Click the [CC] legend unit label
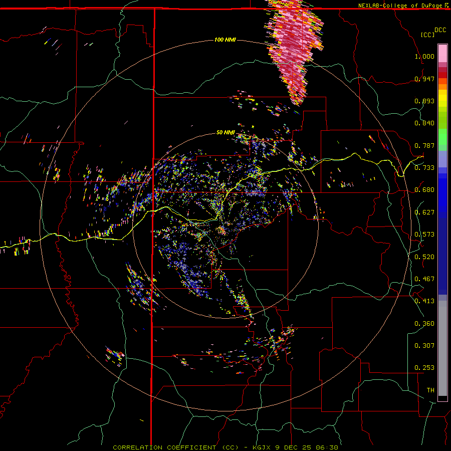This screenshot has height=451, width=451. tap(427, 35)
